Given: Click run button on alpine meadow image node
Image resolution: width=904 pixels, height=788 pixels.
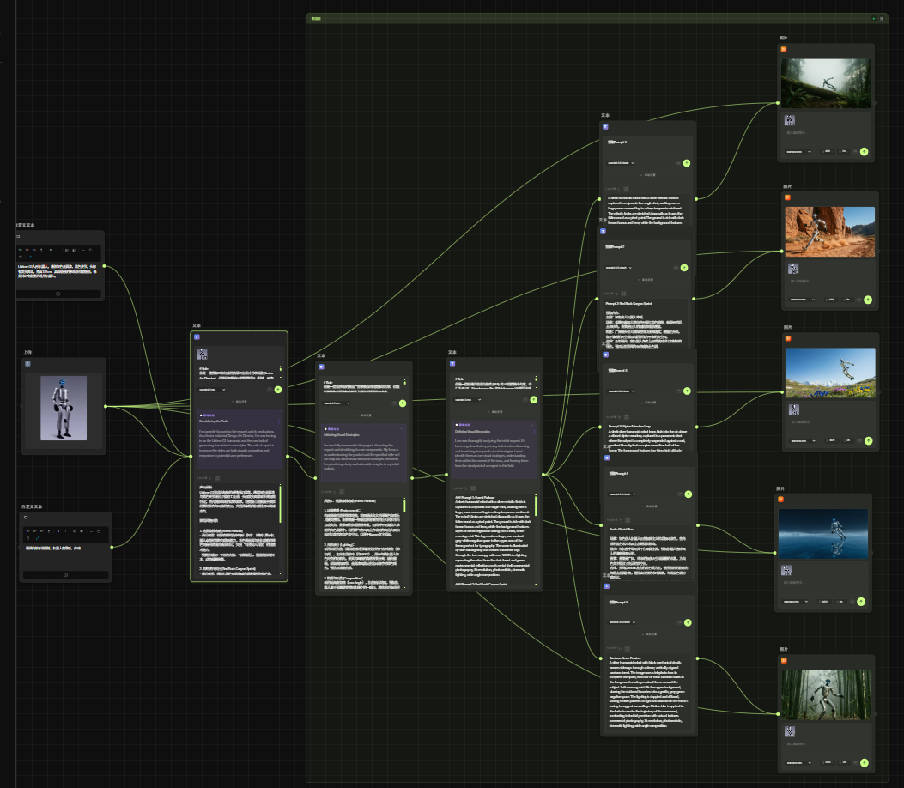Looking at the screenshot, I should point(867,440).
